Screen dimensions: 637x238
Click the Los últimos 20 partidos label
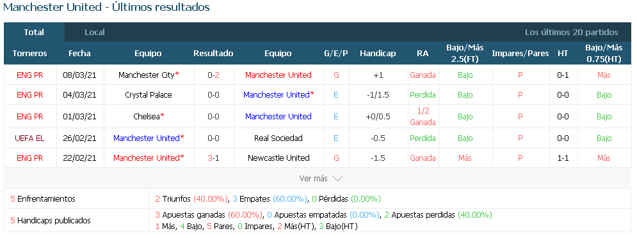[572, 33]
